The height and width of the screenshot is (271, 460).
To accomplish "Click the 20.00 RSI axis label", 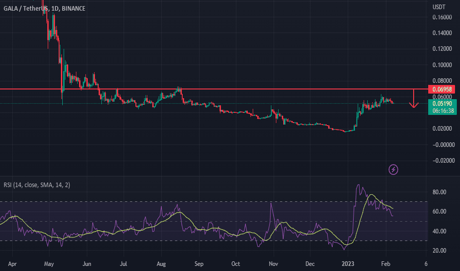I will pos(439,251).
